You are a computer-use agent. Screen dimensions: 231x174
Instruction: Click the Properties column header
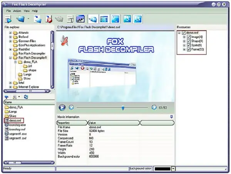point(72,123)
